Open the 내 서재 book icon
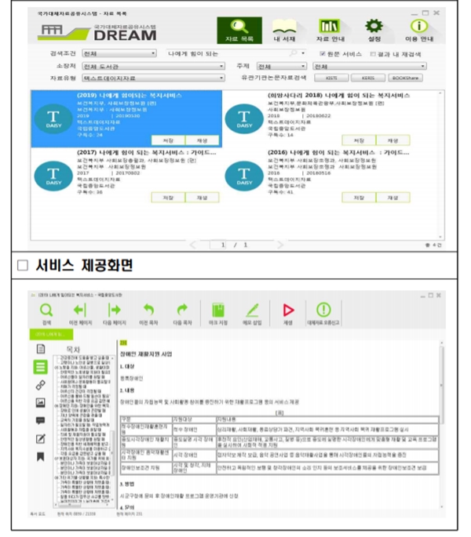Image resolution: width=471 pixels, height=537 pixels. pos(284,31)
